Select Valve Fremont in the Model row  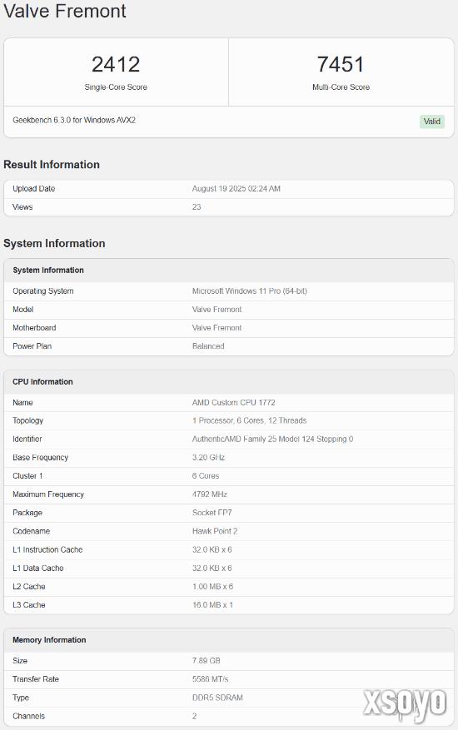pyautogui.click(x=217, y=309)
